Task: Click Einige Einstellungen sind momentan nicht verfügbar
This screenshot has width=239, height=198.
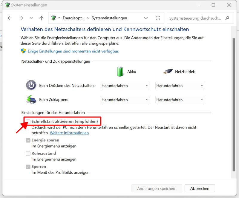Action: [x=73, y=51]
